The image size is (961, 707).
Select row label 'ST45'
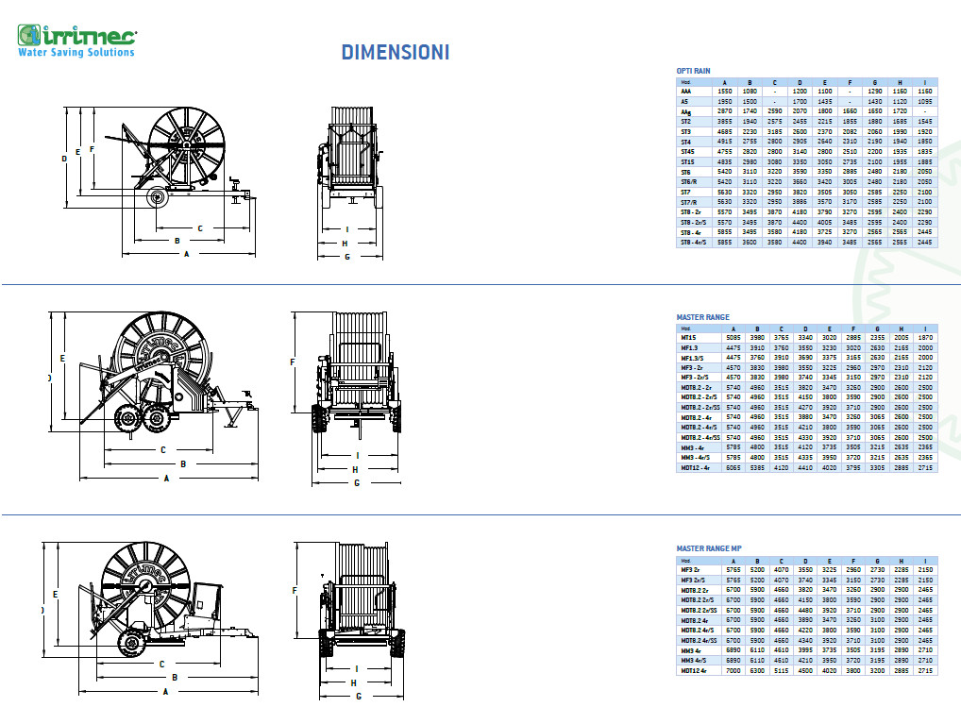[687, 151]
